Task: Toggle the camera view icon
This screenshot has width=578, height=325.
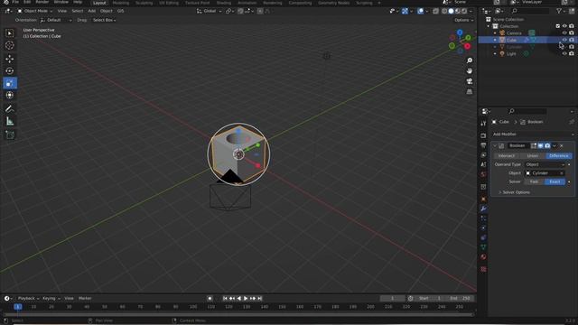Action: point(470,81)
